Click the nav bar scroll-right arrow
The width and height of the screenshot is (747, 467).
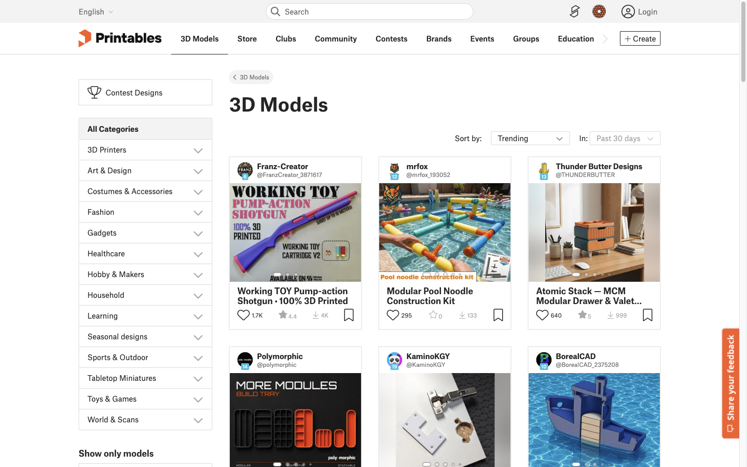click(x=605, y=38)
